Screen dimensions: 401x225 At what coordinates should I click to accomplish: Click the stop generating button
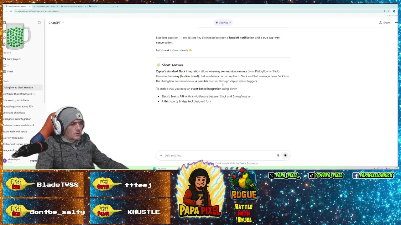tap(285, 155)
